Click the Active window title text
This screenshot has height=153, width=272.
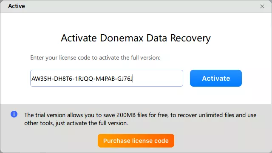[17, 6]
